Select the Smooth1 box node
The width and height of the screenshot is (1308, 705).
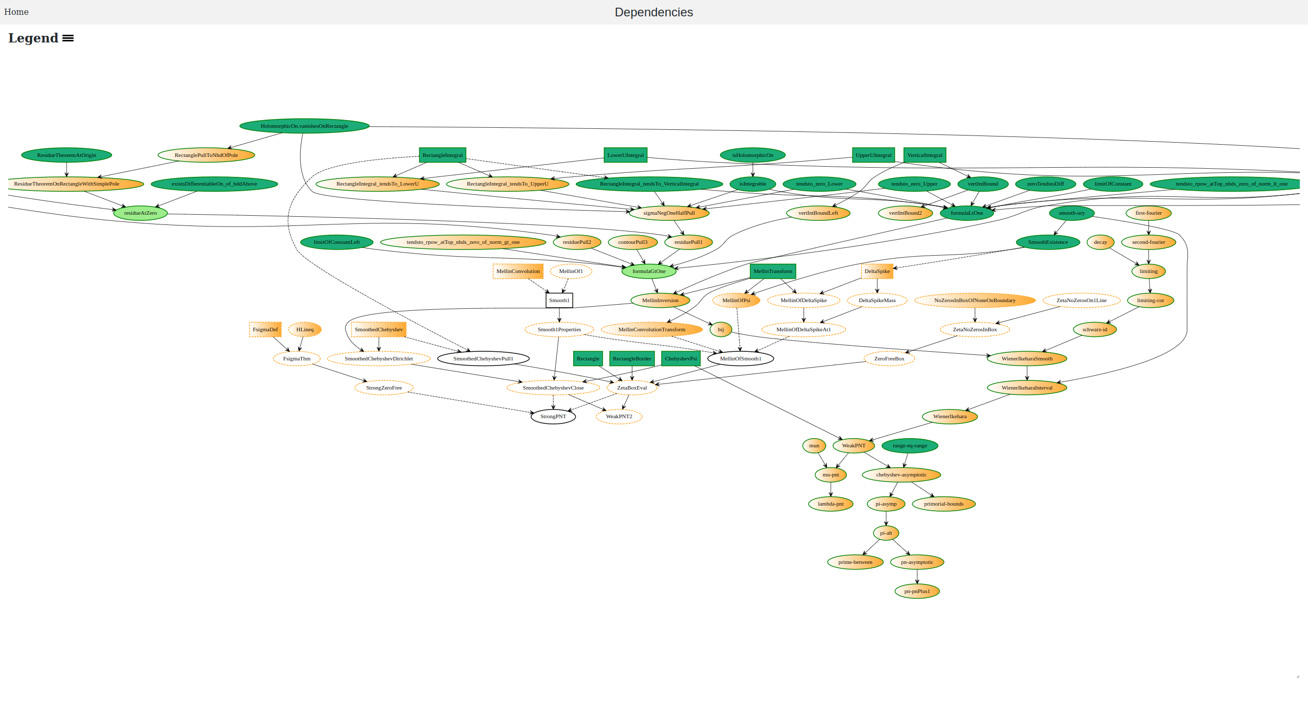point(559,301)
